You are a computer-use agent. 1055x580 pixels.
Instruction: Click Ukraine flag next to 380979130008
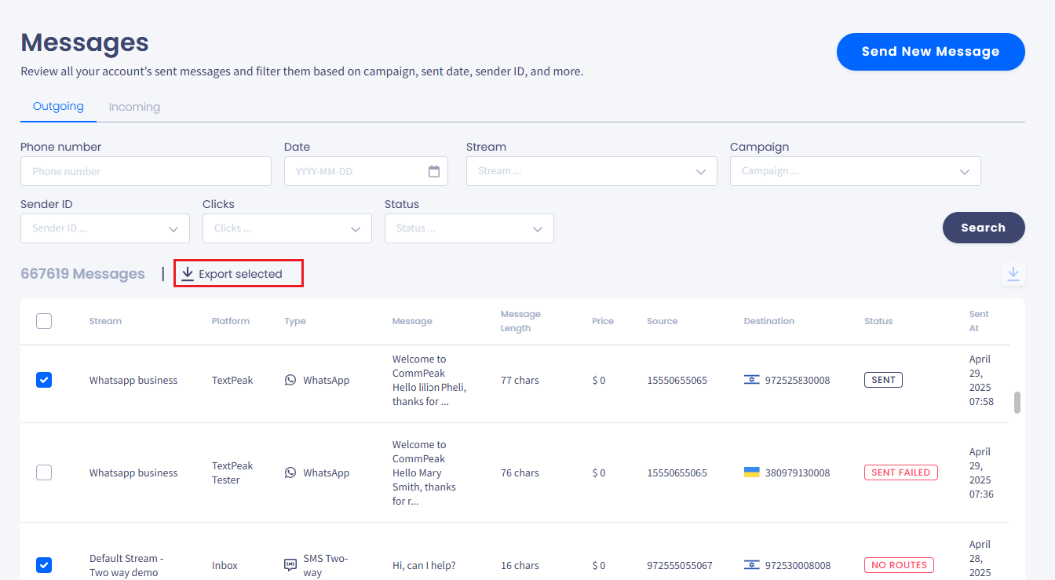click(x=751, y=472)
